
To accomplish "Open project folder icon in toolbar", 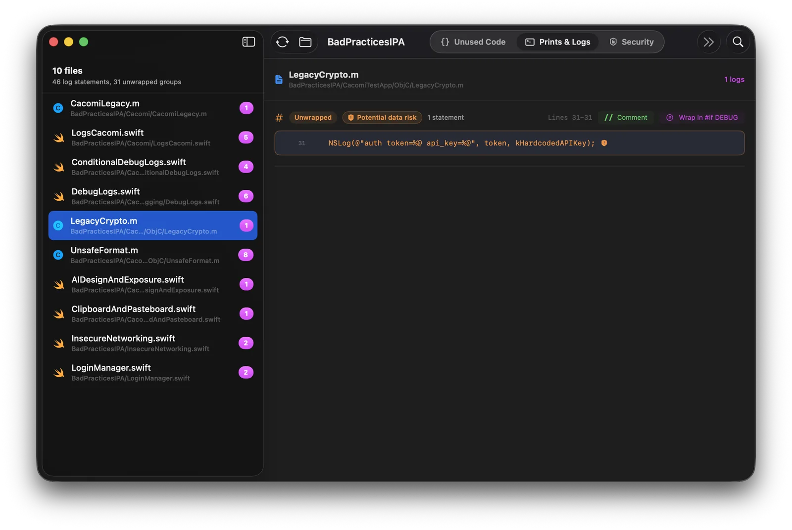I will 305,42.
